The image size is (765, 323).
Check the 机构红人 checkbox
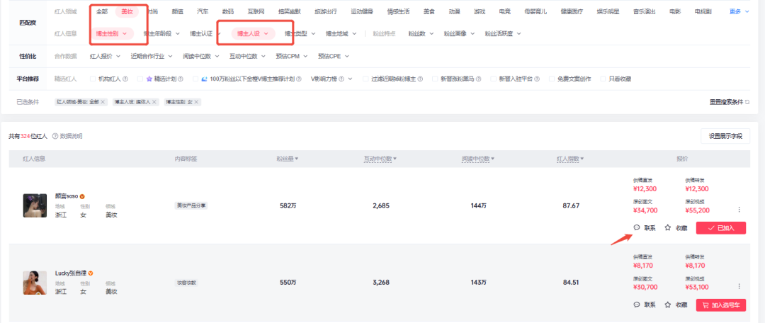(x=91, y=79)
